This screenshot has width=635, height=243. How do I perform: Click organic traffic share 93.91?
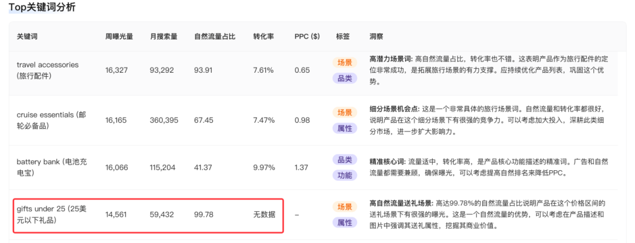pos(203,70)
